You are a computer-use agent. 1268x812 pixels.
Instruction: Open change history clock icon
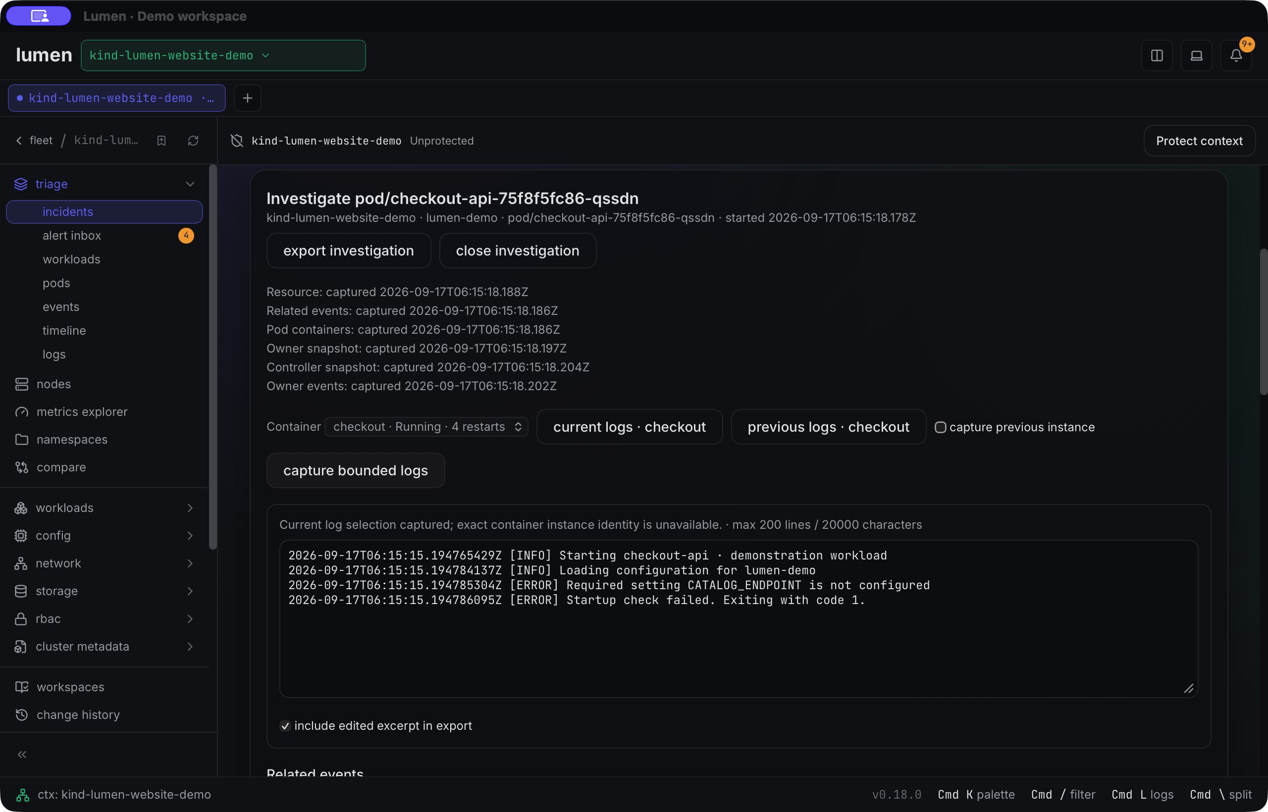coord(22,714)
